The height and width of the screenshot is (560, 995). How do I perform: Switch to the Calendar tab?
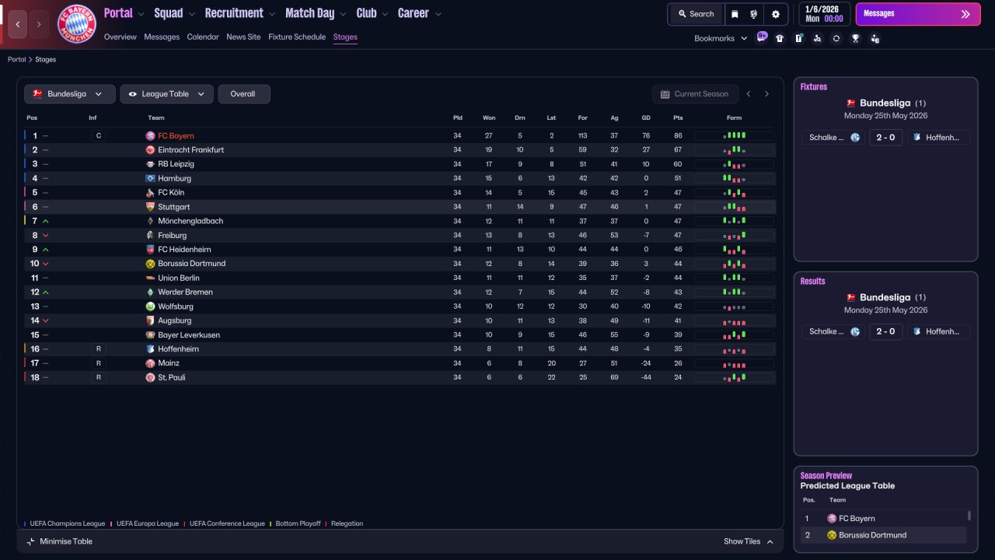(203, 37)
